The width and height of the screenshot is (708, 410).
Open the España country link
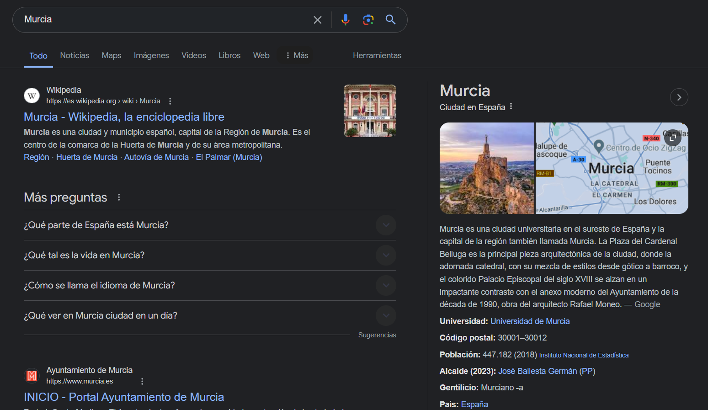coord(474,405)
